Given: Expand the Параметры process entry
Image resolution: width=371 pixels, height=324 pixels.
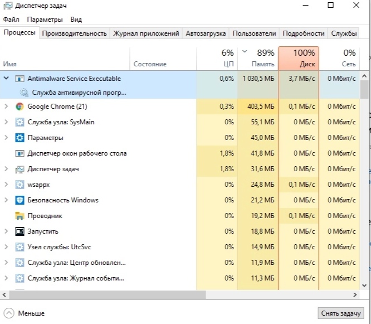Looking at the screenshot, I should coord(6,138).
